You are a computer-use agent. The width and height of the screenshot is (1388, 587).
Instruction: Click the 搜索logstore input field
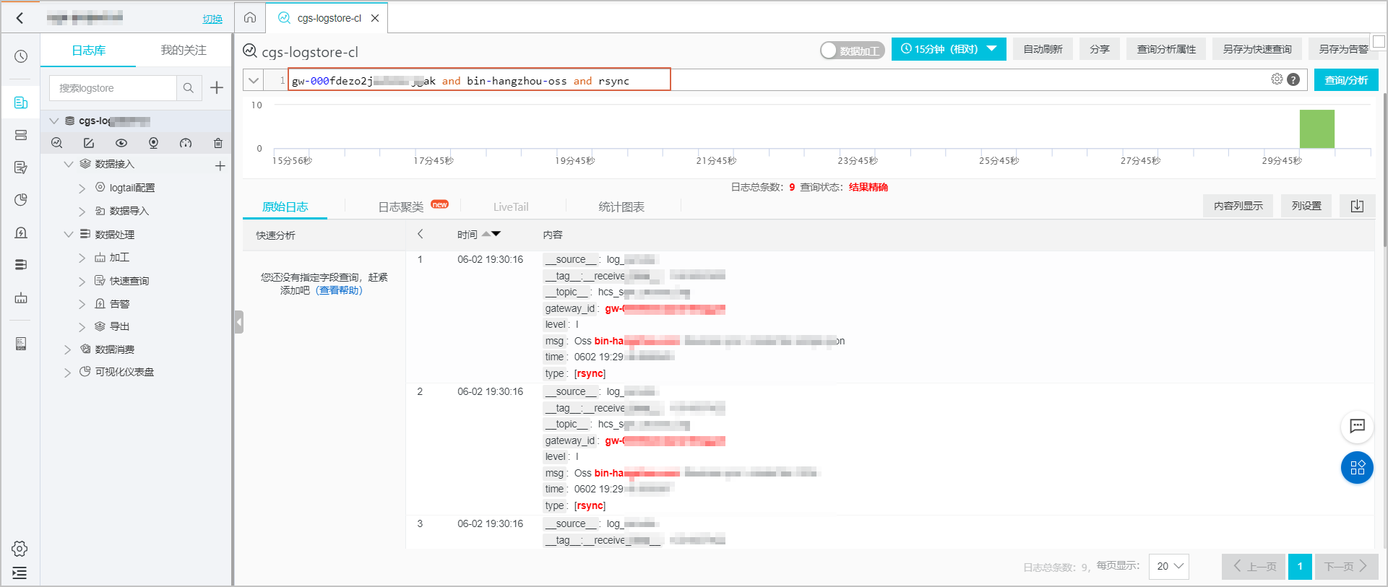click(113, 88)
